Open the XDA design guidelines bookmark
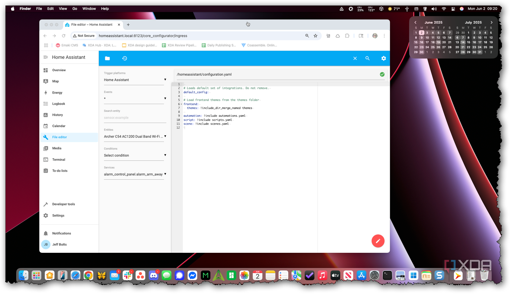Viewport: 511px width, 294px height. 140,45
